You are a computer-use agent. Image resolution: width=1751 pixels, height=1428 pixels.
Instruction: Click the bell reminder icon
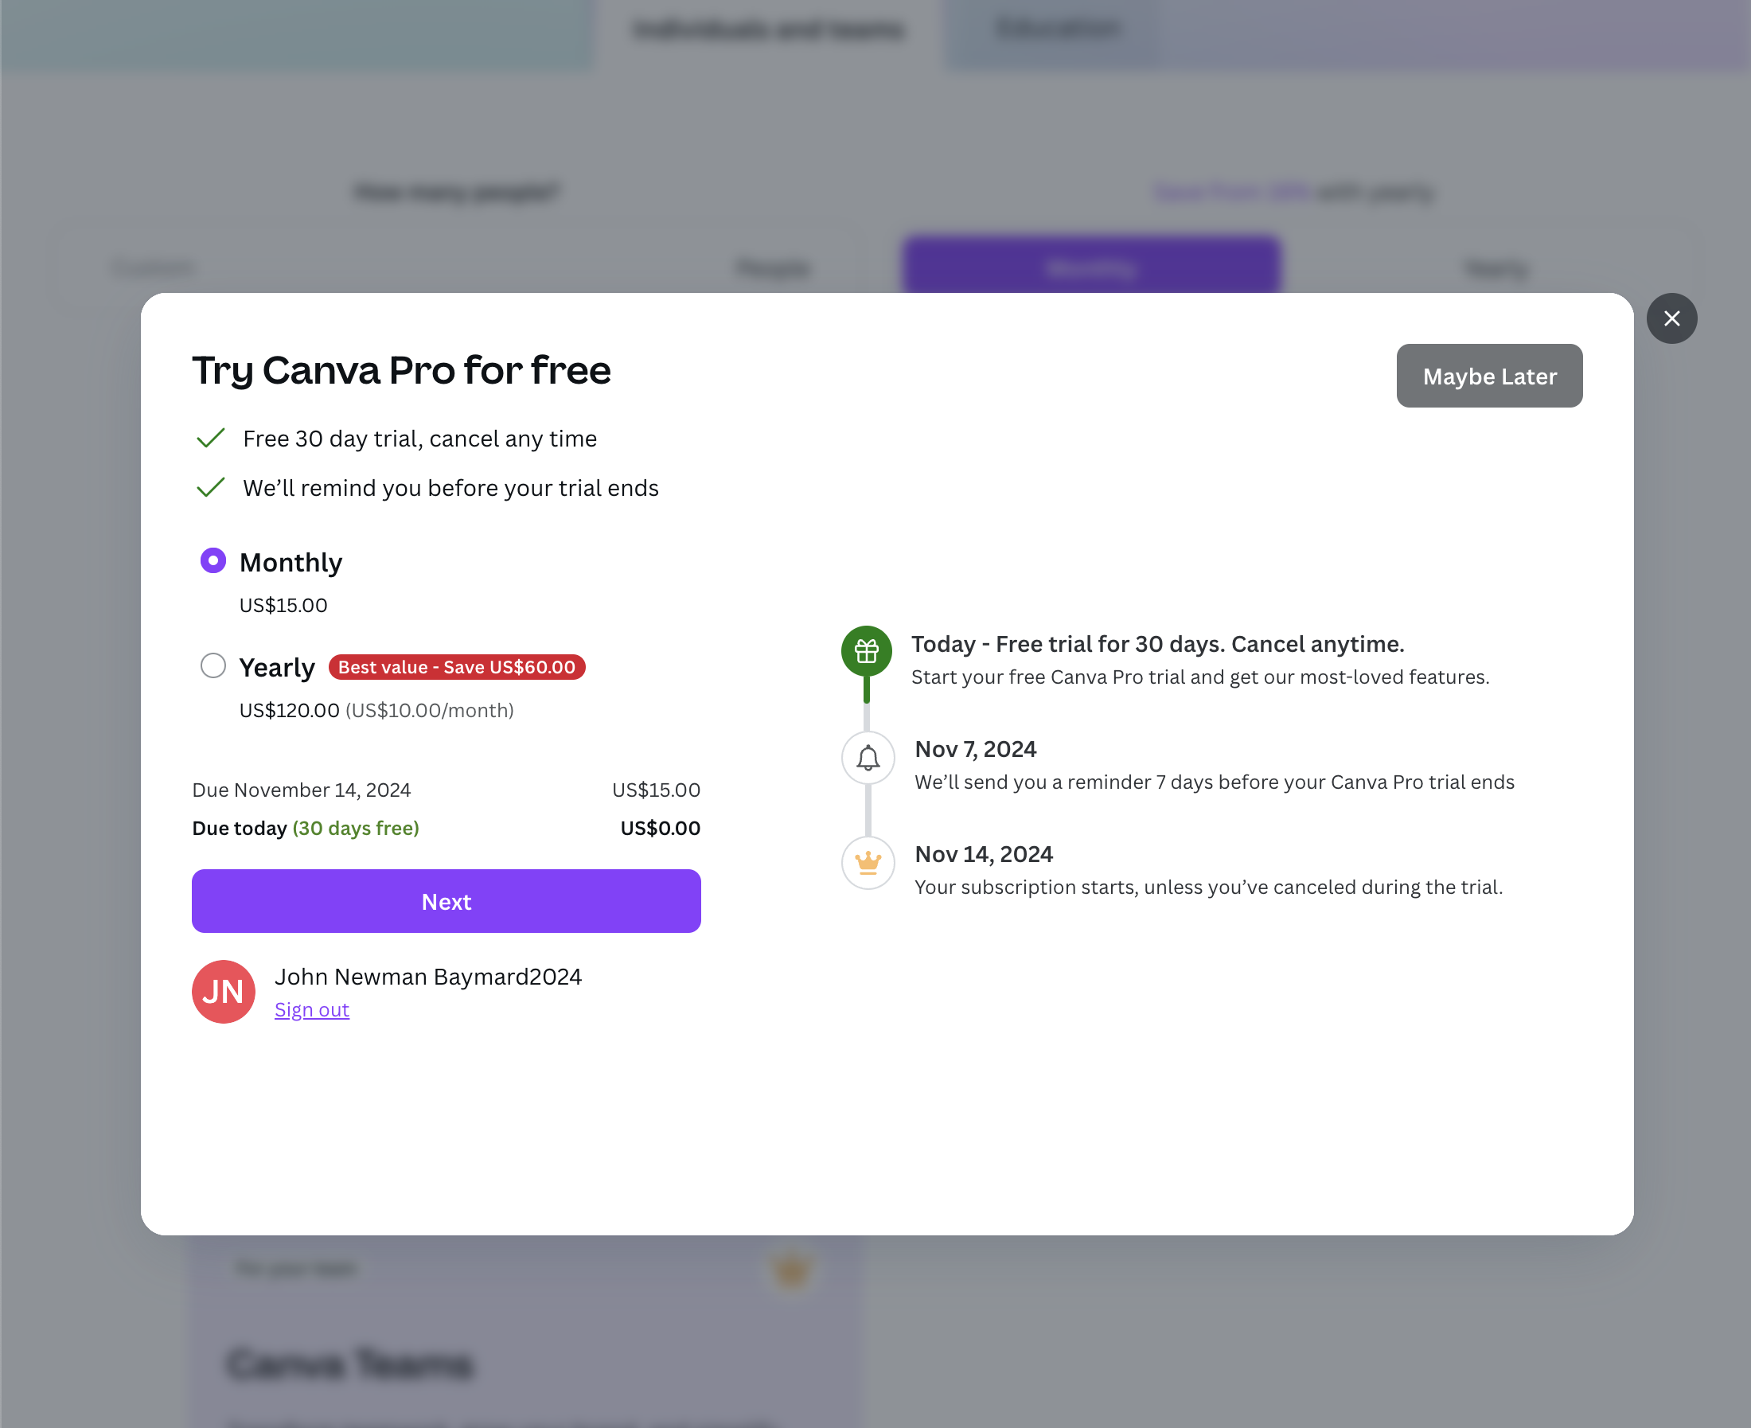(868, 758)
